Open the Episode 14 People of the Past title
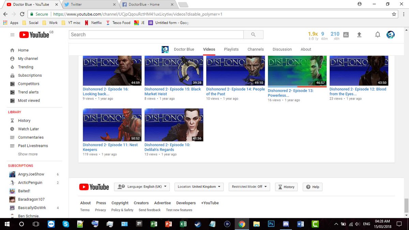The height and width of the screenshot is (230, 409). pos(236,91)
